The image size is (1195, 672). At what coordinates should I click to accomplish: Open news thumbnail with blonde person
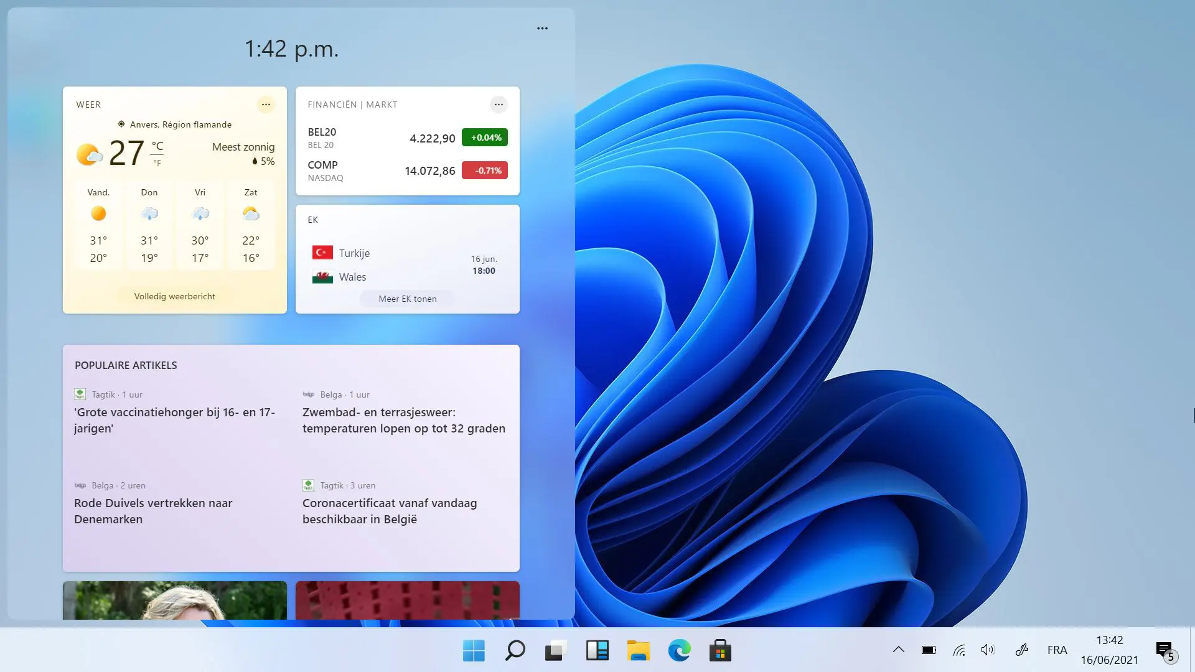click(x=175, y=600)
